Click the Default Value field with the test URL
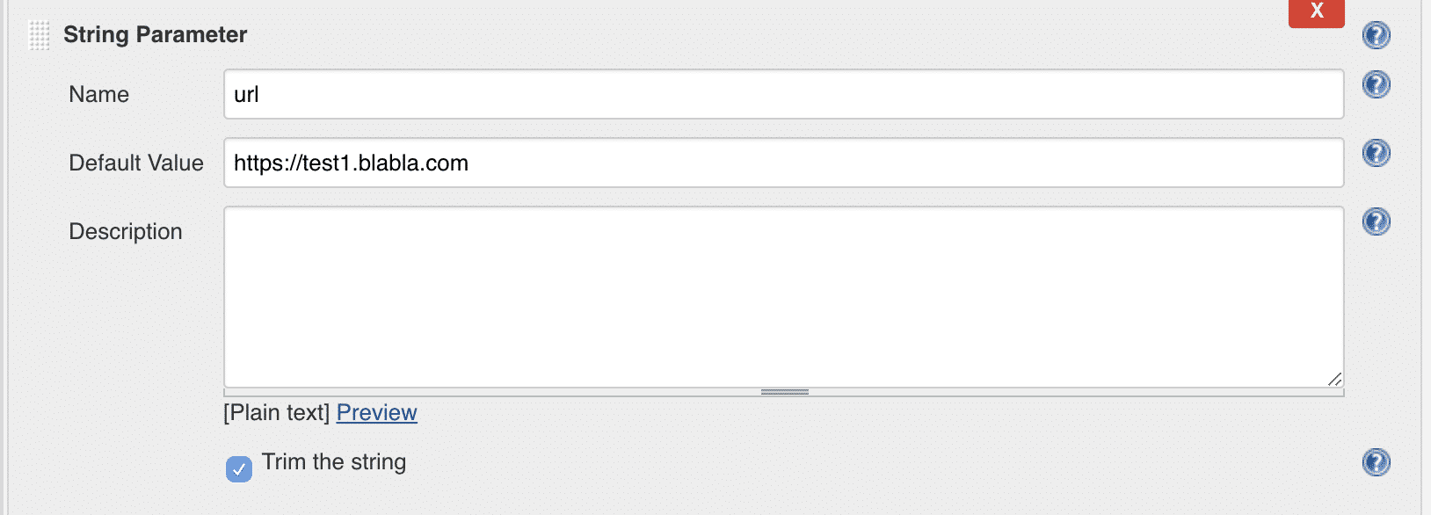Image resolution: width=1431 pixels, height=515 pixels. point(782,162)
